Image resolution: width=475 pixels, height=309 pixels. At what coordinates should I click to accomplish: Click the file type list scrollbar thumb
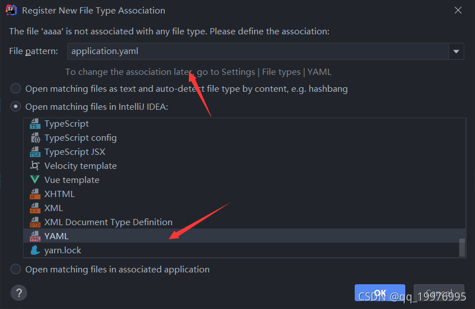point(462,248)
